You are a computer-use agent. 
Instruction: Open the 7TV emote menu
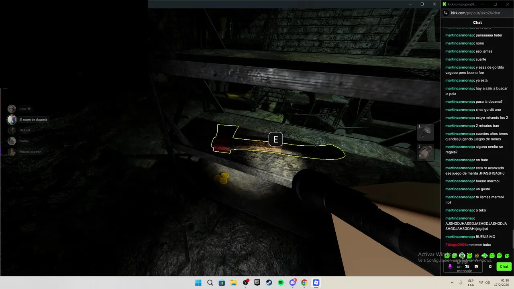467,267
